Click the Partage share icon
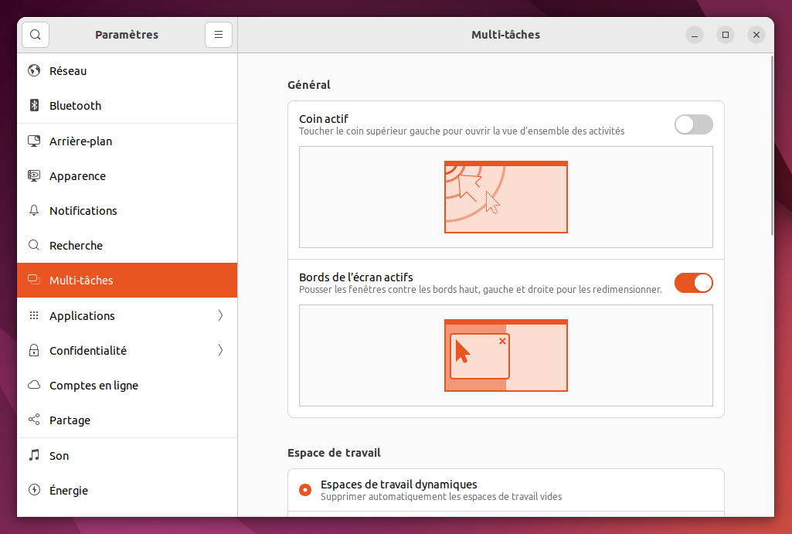Image resolution: width=792 pixels, height=534 pixels. coord(34,420)
